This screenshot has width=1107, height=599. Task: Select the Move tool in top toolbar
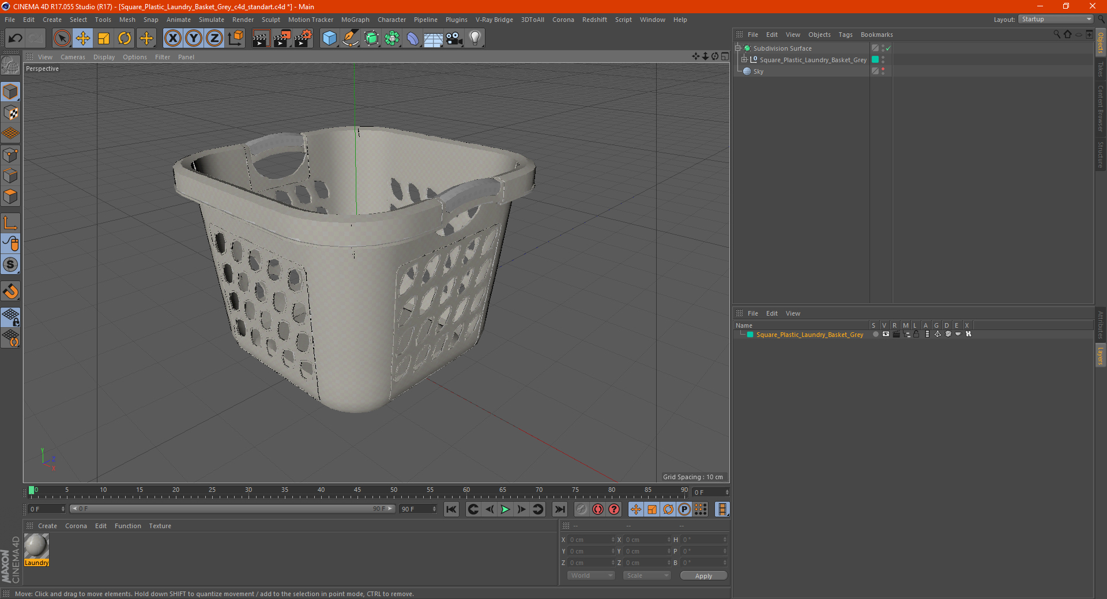coord(83,39)
